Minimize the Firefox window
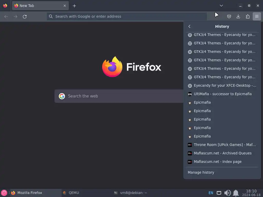 (x=240, y=6)
